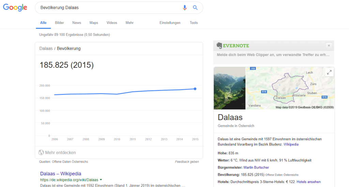Switch to the News tab

click(x=77, y=23)
